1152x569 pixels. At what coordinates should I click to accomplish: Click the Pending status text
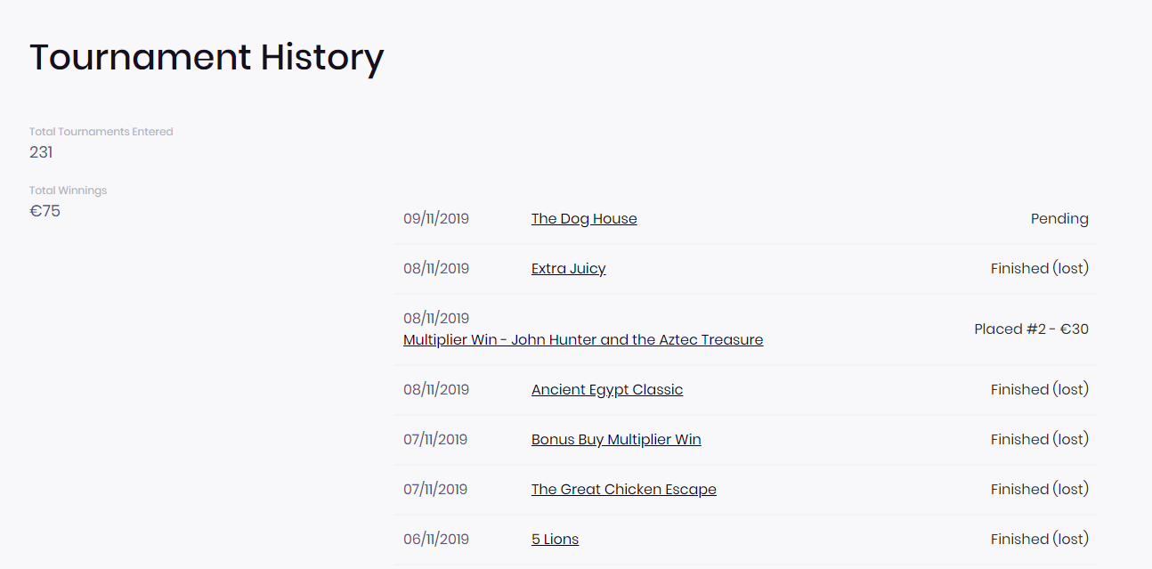pos(1059,219)
